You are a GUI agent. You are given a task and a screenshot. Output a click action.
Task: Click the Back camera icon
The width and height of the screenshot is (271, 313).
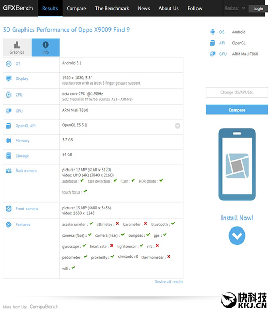(8, 171)
